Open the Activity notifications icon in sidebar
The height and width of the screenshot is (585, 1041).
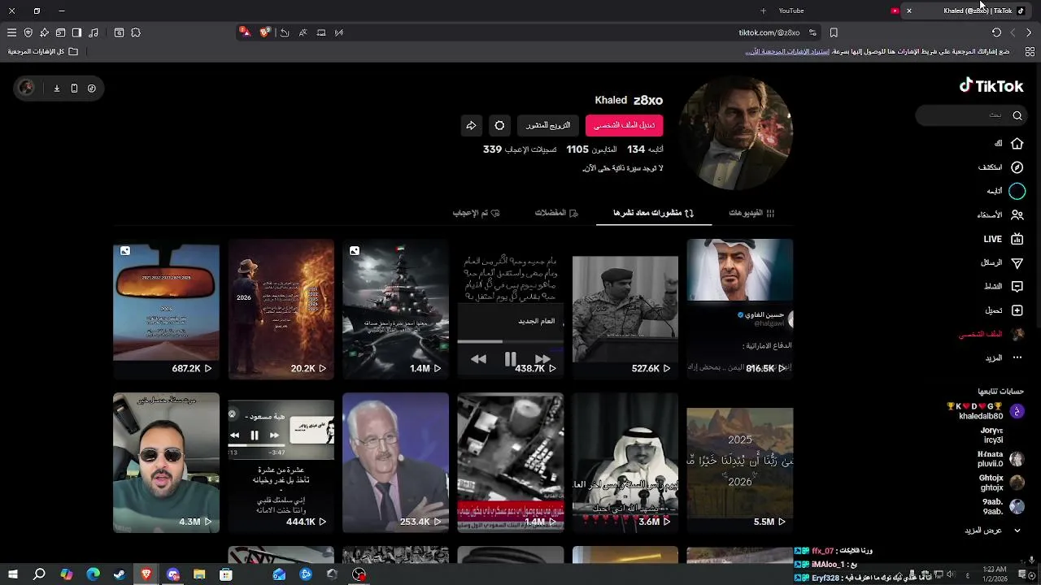point(1017,286)
